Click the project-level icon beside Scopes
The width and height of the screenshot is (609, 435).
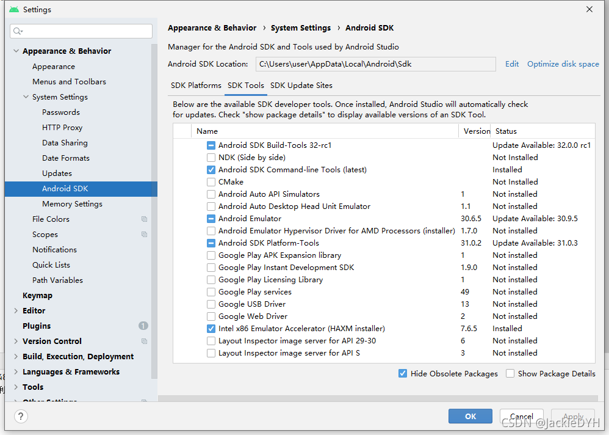tap(144, 235)
